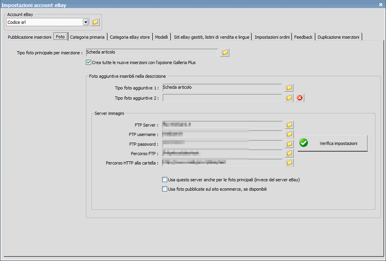The width and height of the screenshot is (386, 261).
Task: Check Usa foto pubblicate sul sito ecommerce
Action: pyautogui.click(x=165, y=189)
